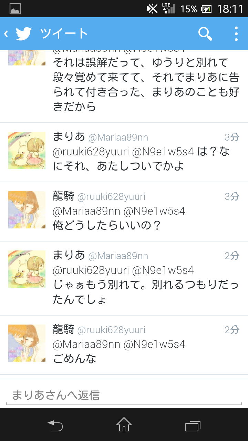Select the @Mariaa89nn handle on あたしついでかよ tweet
248x441 pixels.
[x=118, y=137]
